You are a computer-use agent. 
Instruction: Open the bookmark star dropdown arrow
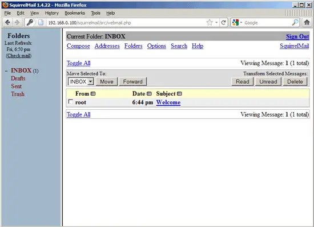pos(216,23)
